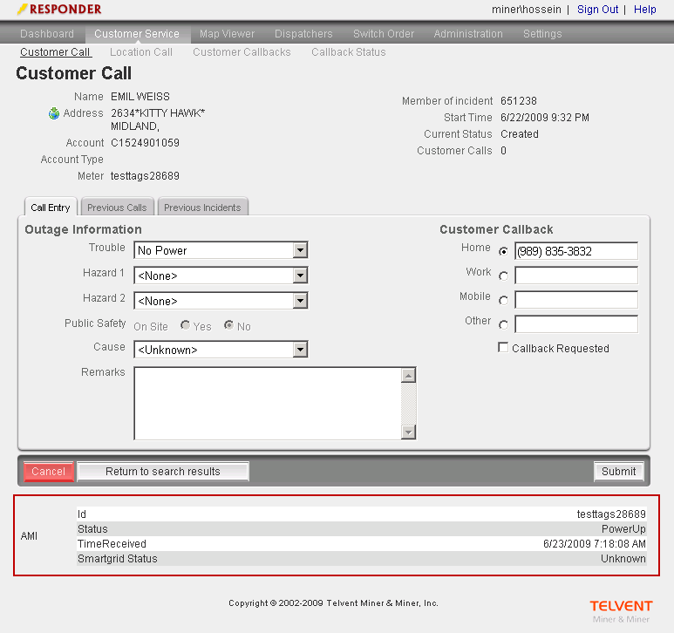Switch to the Previous Incidents tab
Image resolution: width=674 pixels, height=633 pixels.
point(202,208)
